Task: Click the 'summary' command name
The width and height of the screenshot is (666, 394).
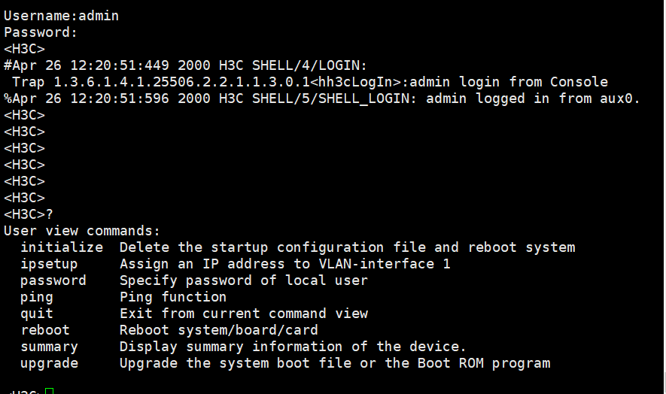Action: [49, 347]
